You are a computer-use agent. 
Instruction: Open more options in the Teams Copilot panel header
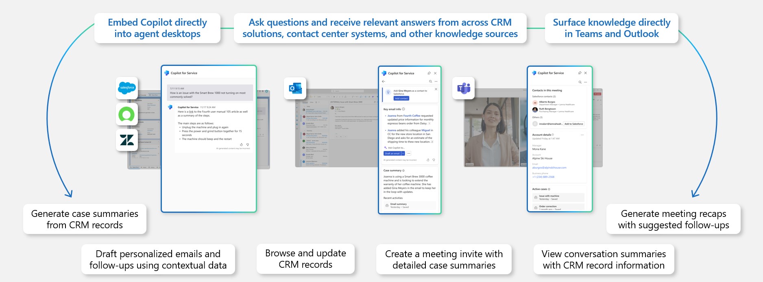(x=586, y=82)
